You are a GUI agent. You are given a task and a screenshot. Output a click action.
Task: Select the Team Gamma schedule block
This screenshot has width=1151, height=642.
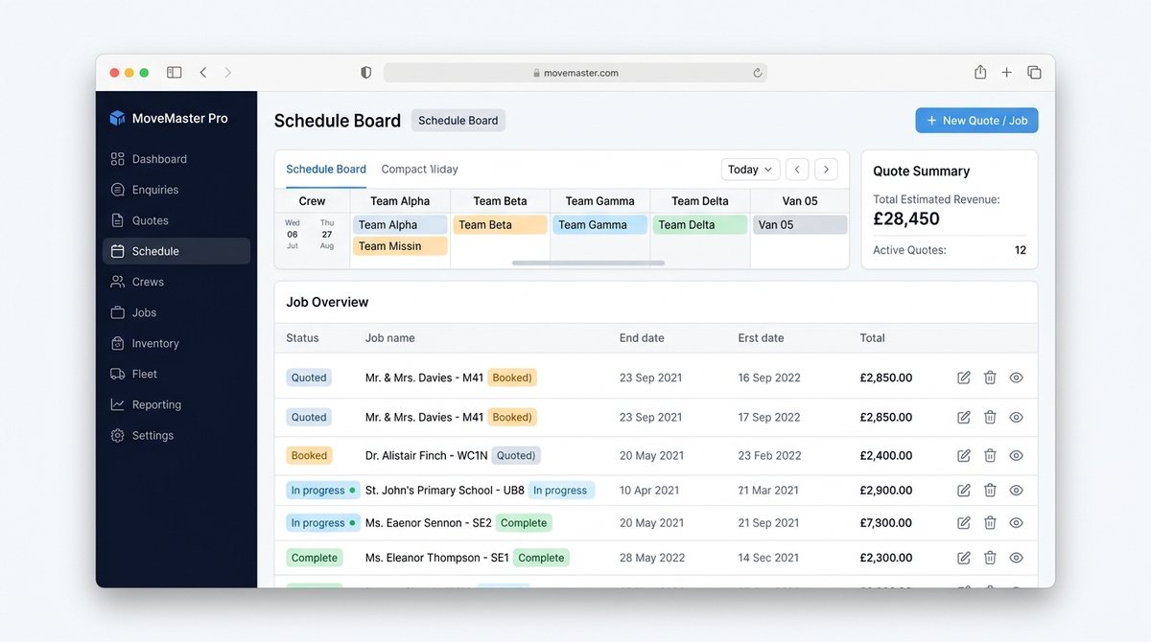pos(600,225)
